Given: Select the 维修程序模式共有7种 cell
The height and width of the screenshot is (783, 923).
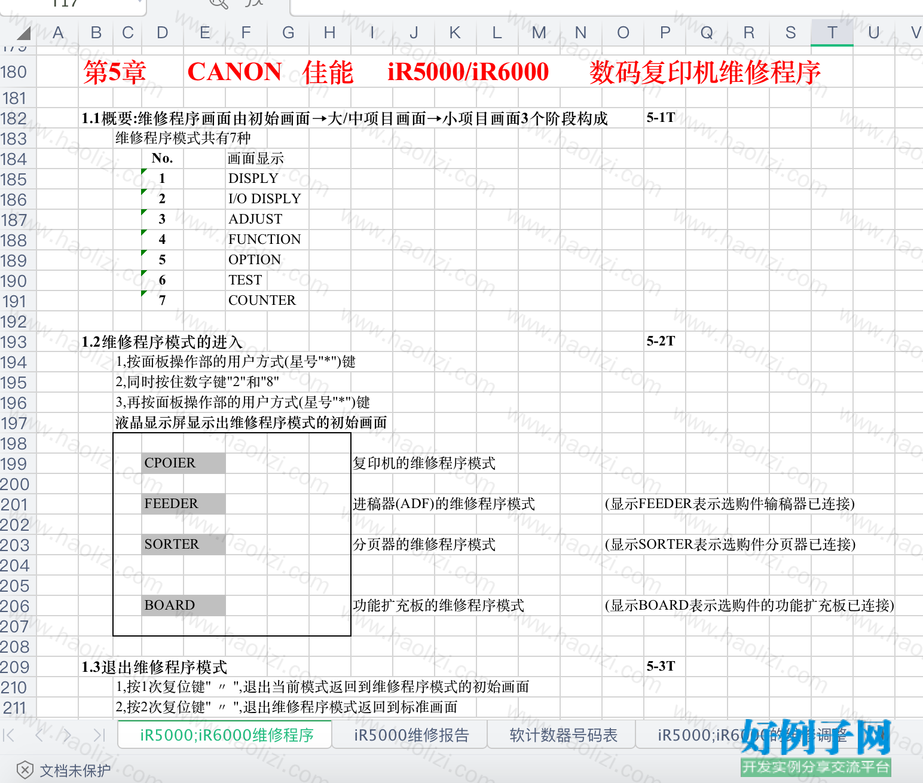Looking at the screenshot, I should (x=183, y=139).
